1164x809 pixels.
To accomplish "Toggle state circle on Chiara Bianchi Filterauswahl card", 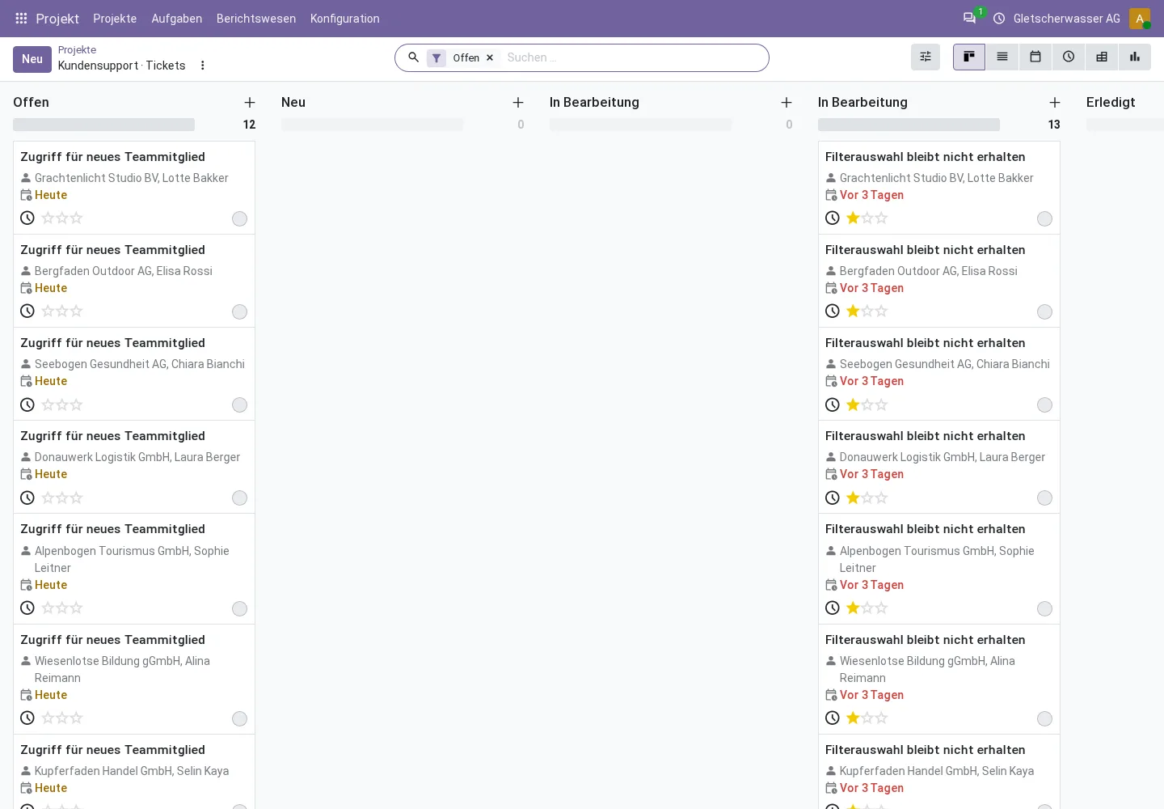I will [1044, 404].
